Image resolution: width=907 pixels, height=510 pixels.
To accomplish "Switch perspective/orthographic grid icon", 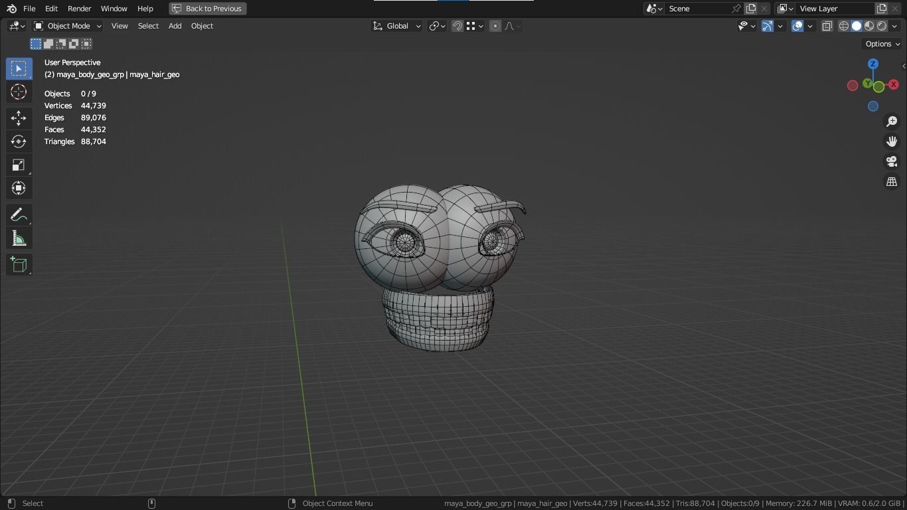I will pos(892,181).
